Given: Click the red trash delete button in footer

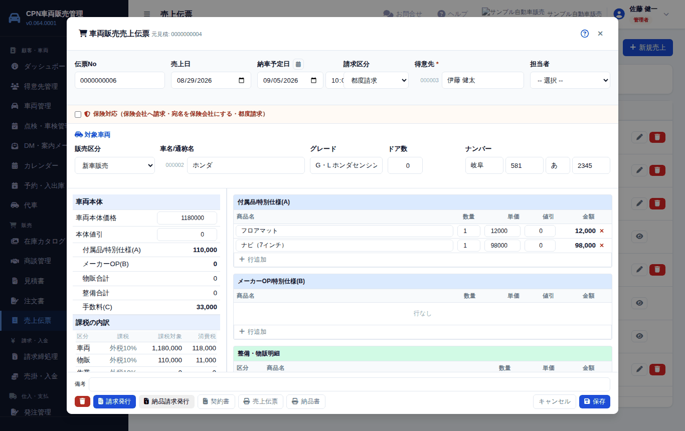Looking at the screenshot, I should coord(82,401).
